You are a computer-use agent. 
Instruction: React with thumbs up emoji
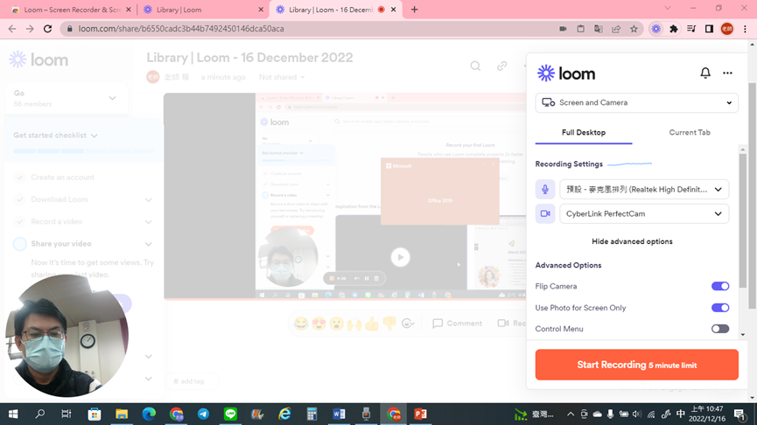pos(372,324)
